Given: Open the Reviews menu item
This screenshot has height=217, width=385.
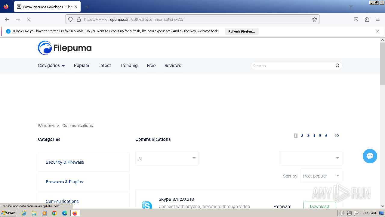Looking at the screenshot, I should point(173,65).
